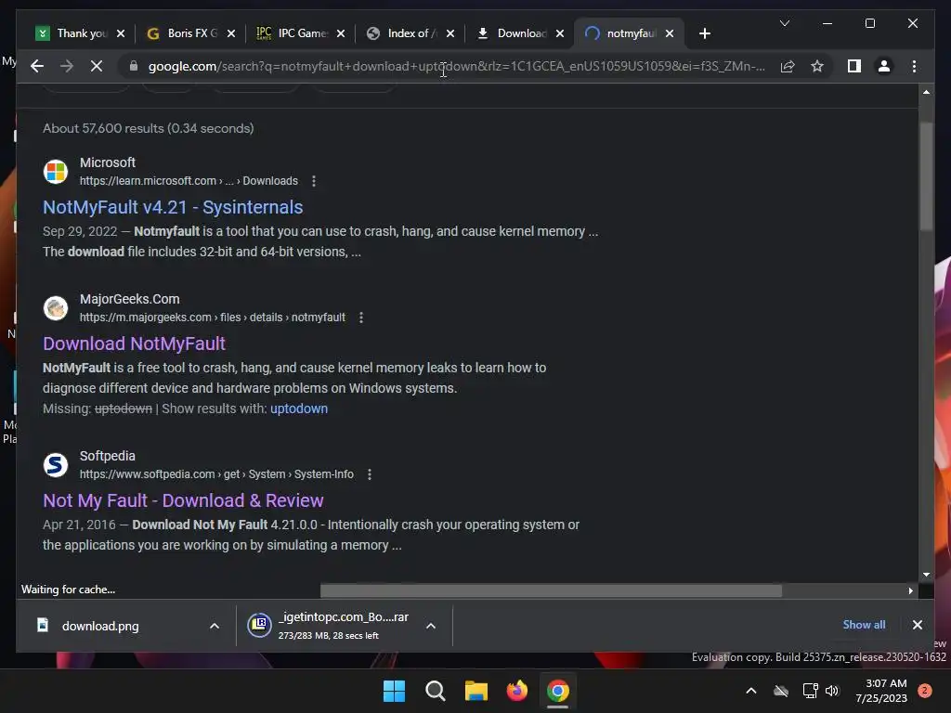Image resolution: width=951 pixels, height=713 pixels.
Task: Click the volume tray icon
Action: (x=832, y=691)
